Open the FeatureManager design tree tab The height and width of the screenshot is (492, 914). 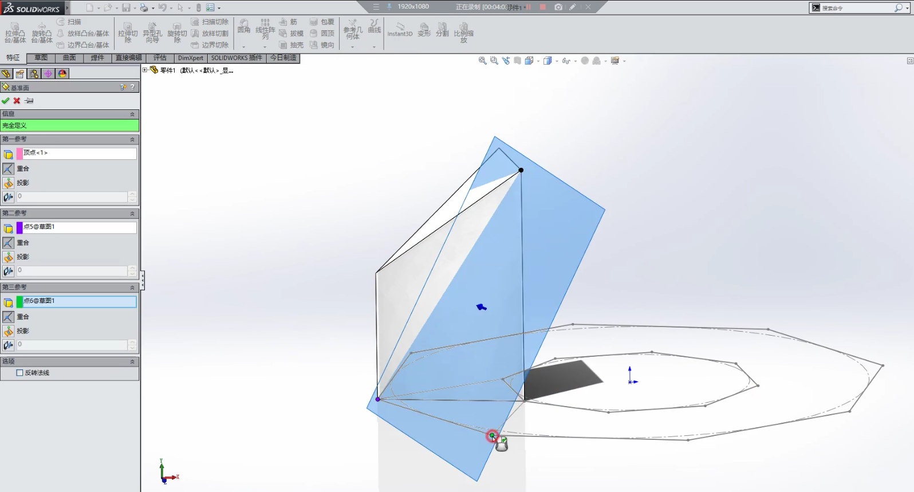click(x=6, y=74)
